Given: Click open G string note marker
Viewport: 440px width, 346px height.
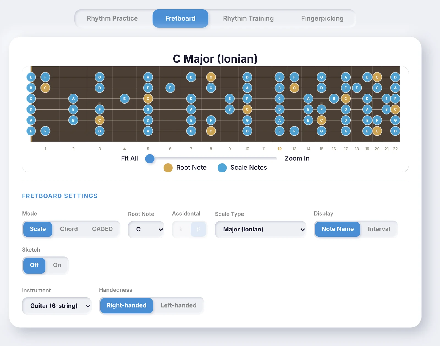Looking at the screenshot, I should click(31, 99).
